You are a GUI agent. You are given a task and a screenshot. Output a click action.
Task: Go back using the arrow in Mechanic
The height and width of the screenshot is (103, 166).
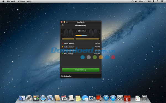(x=63, y=25)
